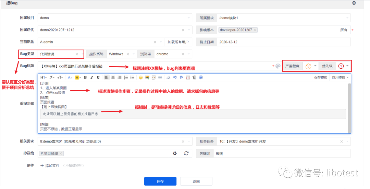This screenshot has width=370, height=189.
Task: Insert a code block
Action: tap(153, 78)
